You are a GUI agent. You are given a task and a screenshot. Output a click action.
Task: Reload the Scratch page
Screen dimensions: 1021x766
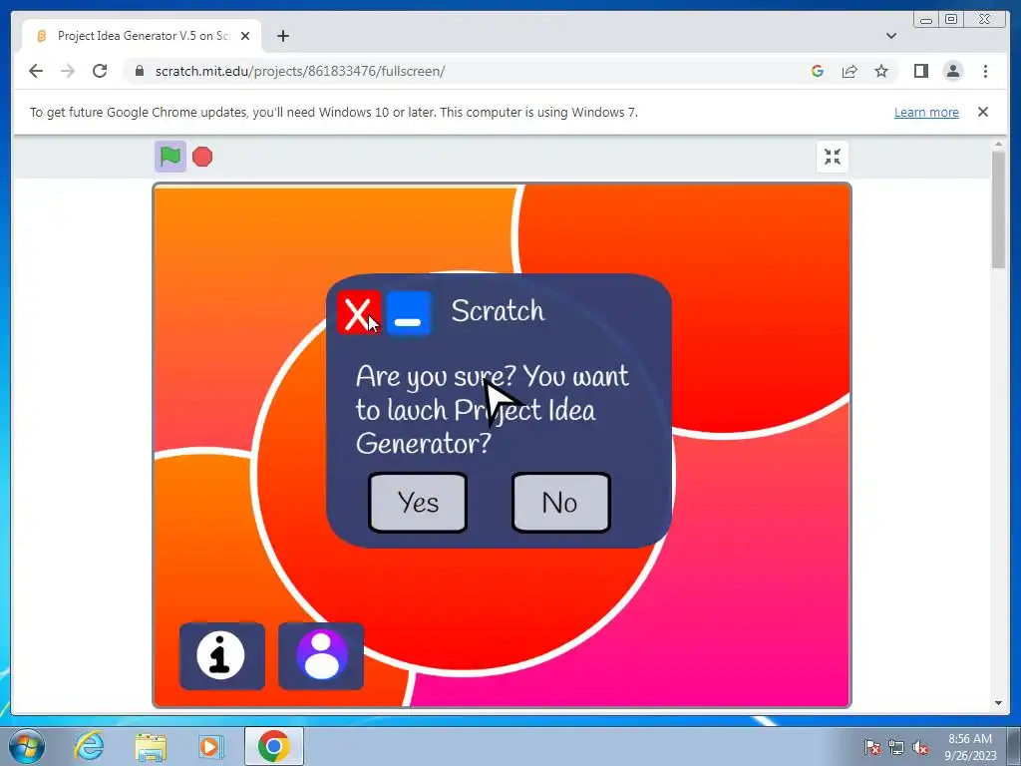100,71
